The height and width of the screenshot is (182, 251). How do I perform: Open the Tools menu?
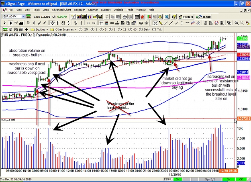[37, 10]
